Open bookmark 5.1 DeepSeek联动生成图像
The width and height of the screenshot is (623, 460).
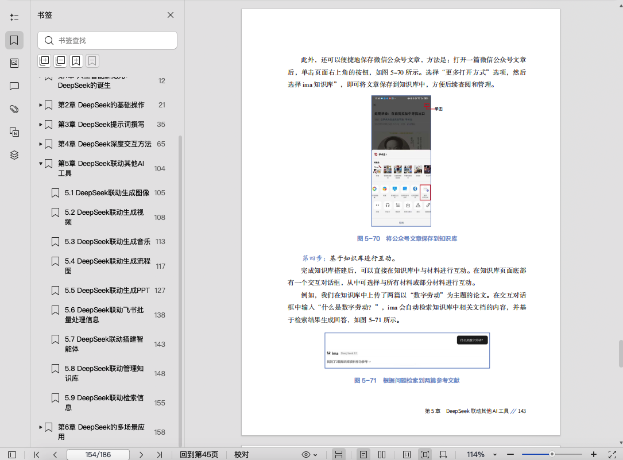tap(107, 192)
